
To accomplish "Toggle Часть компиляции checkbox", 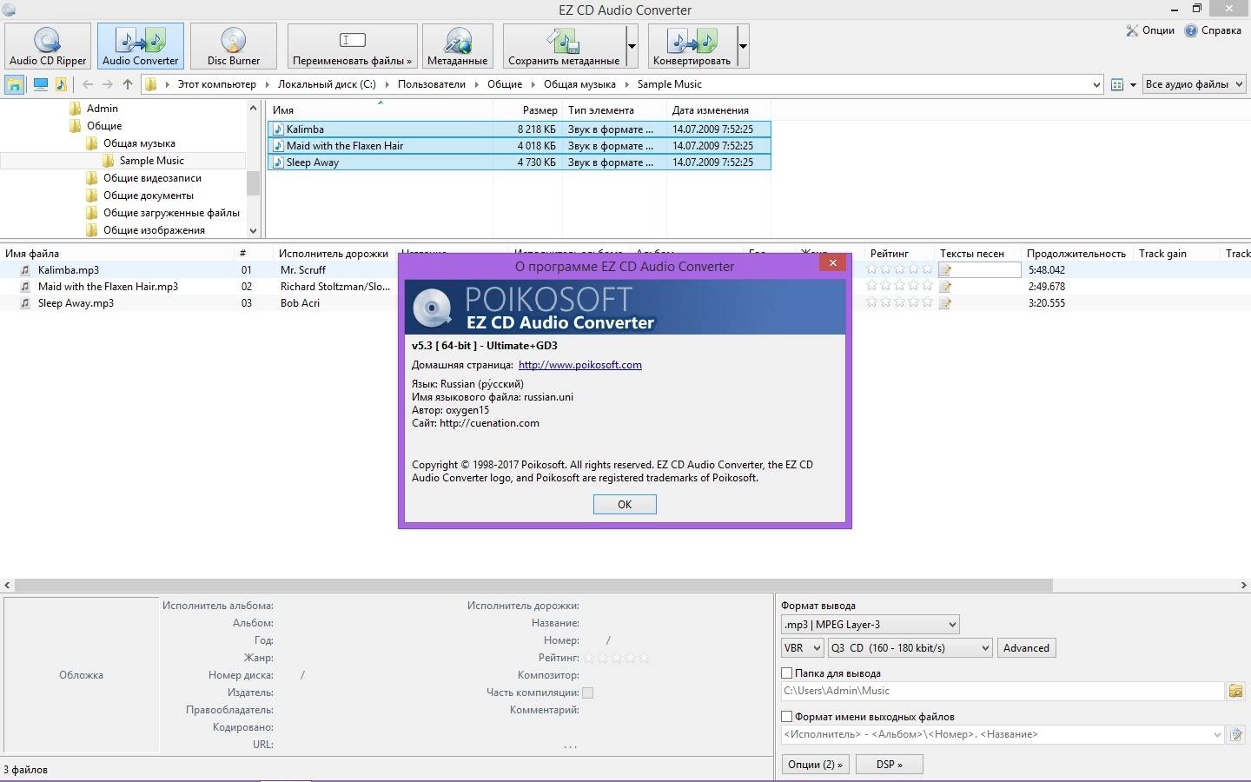I will coord(588,693).
